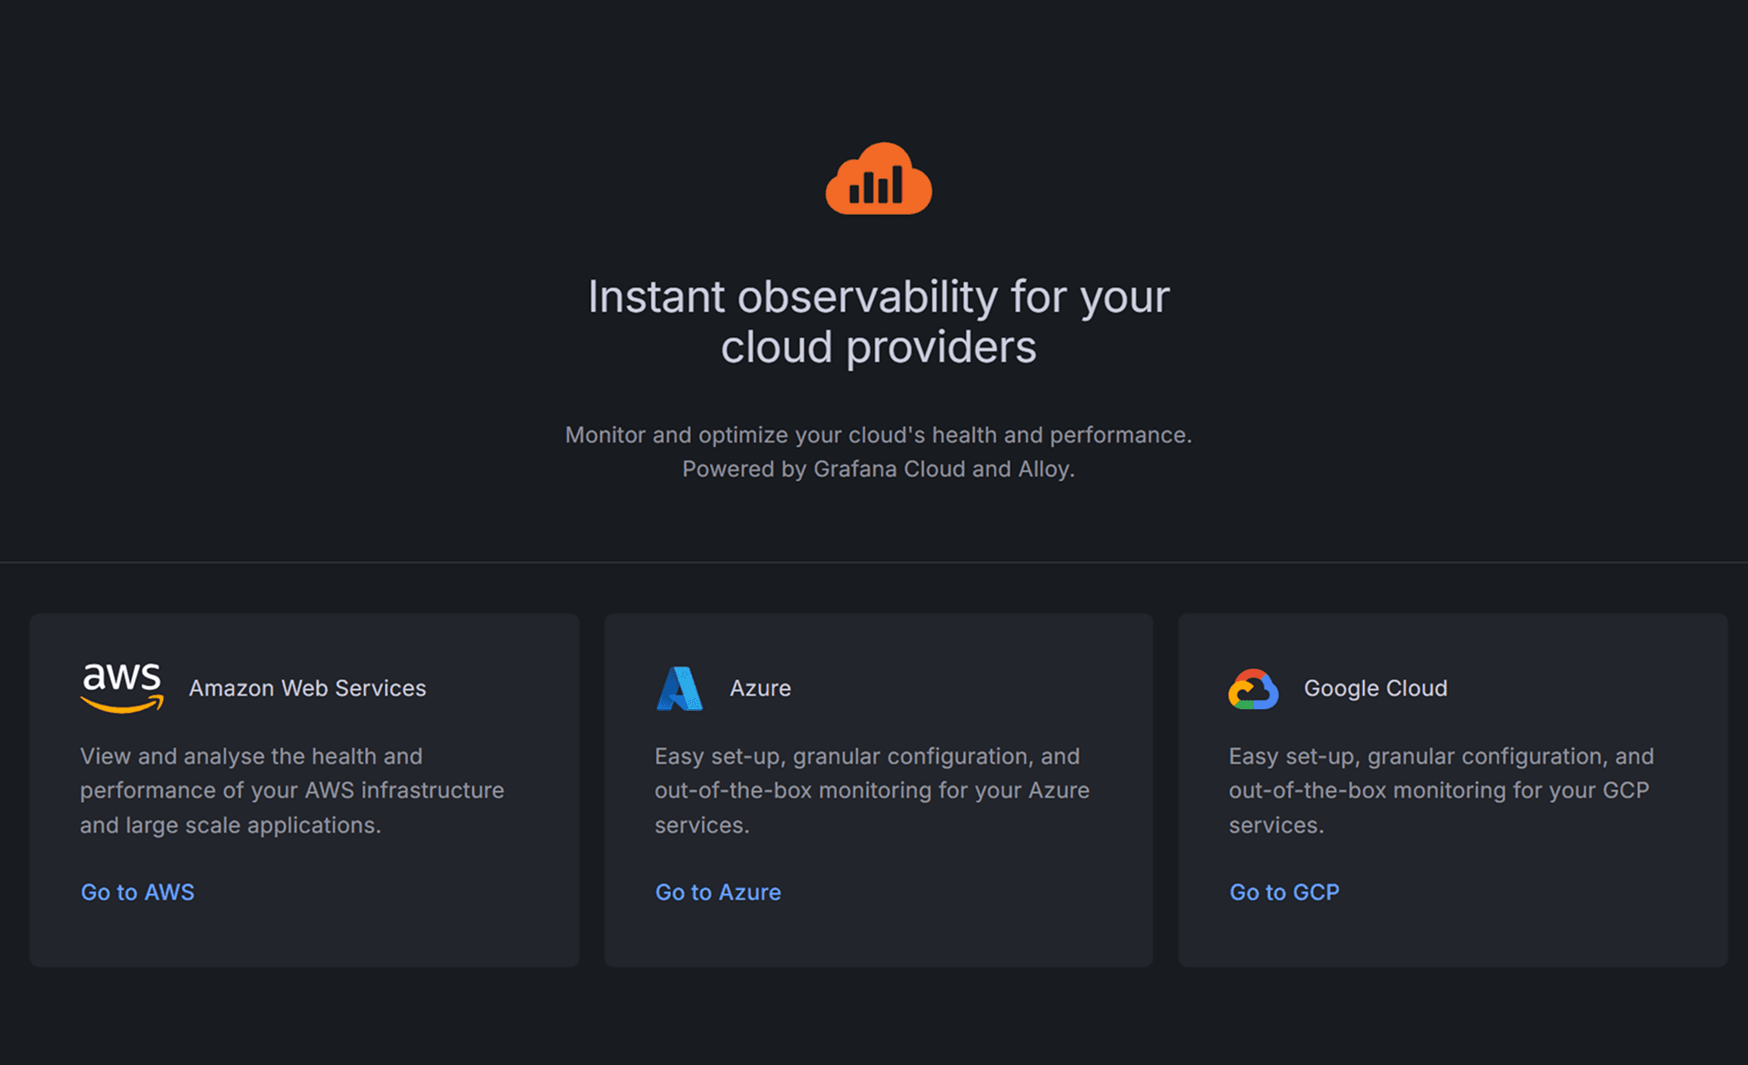Click the AWS infrastructure description text
This screenshot has height=1065, width=1748.
point(292,790)
